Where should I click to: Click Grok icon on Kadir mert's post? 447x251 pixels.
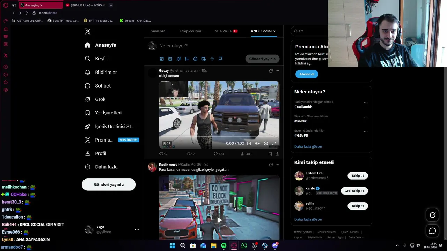click(x=271, y=165)
